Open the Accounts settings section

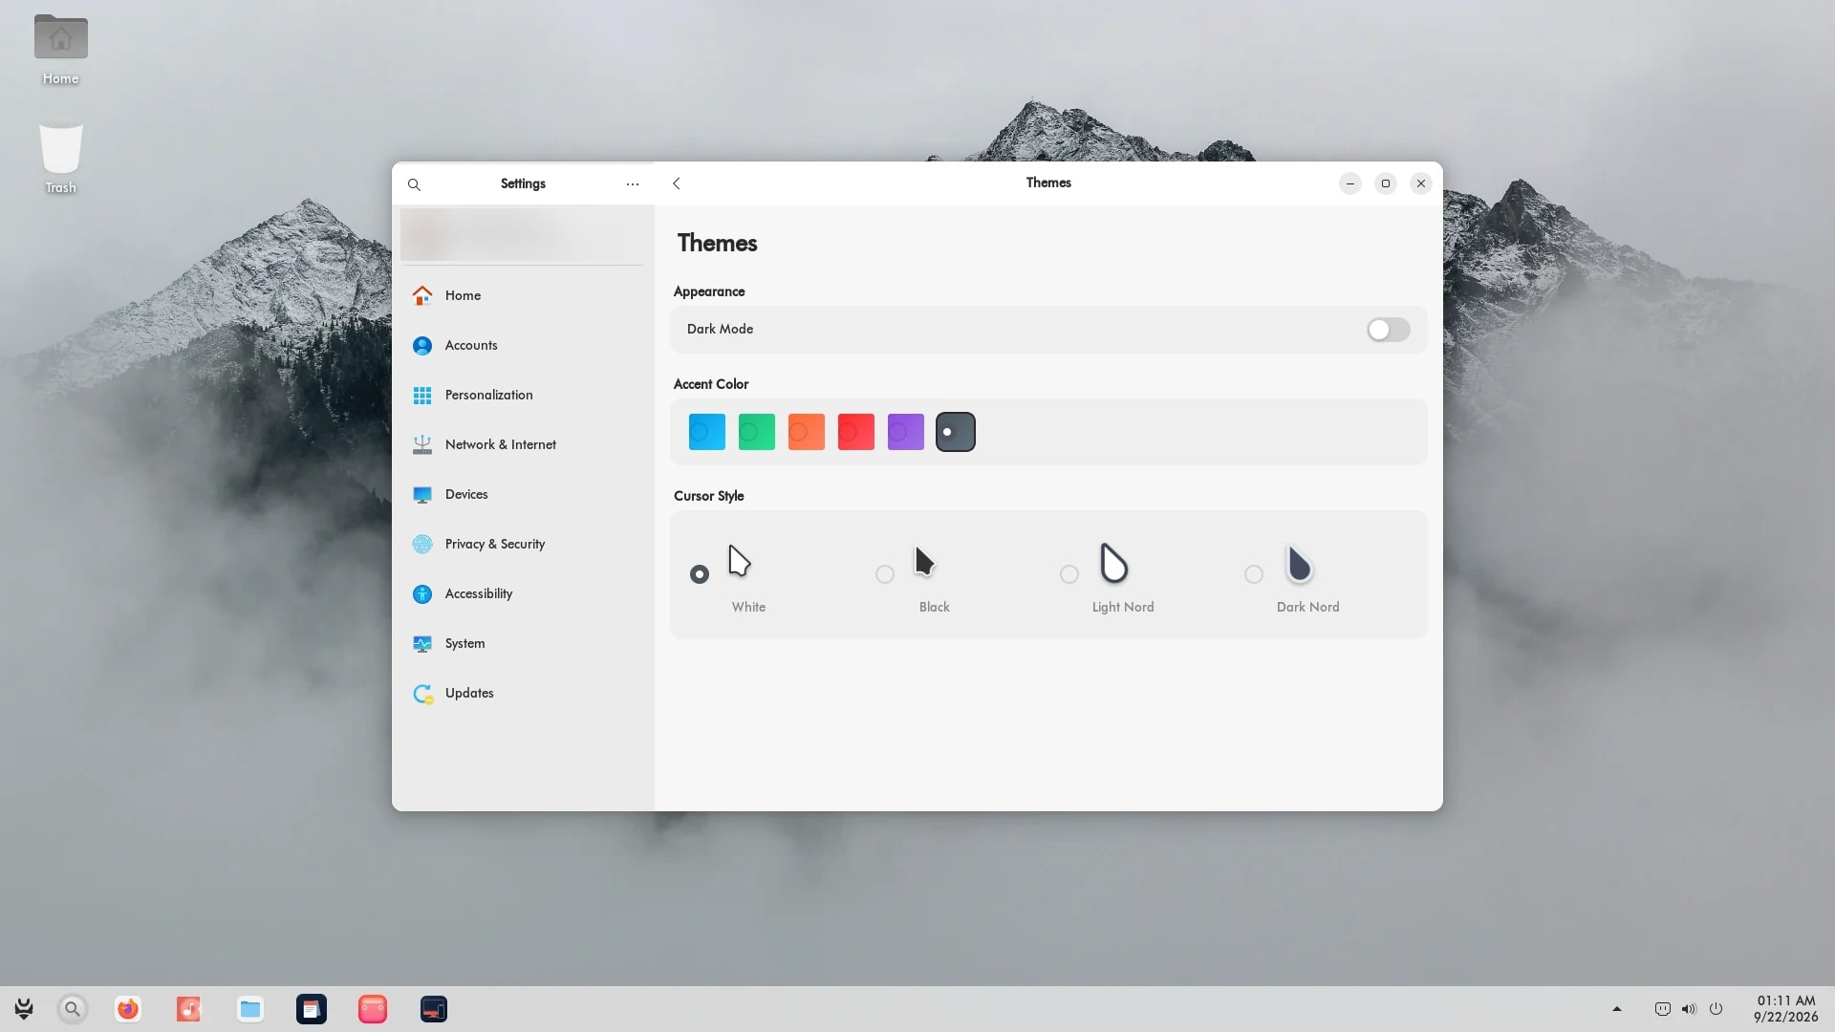(523, 345)
